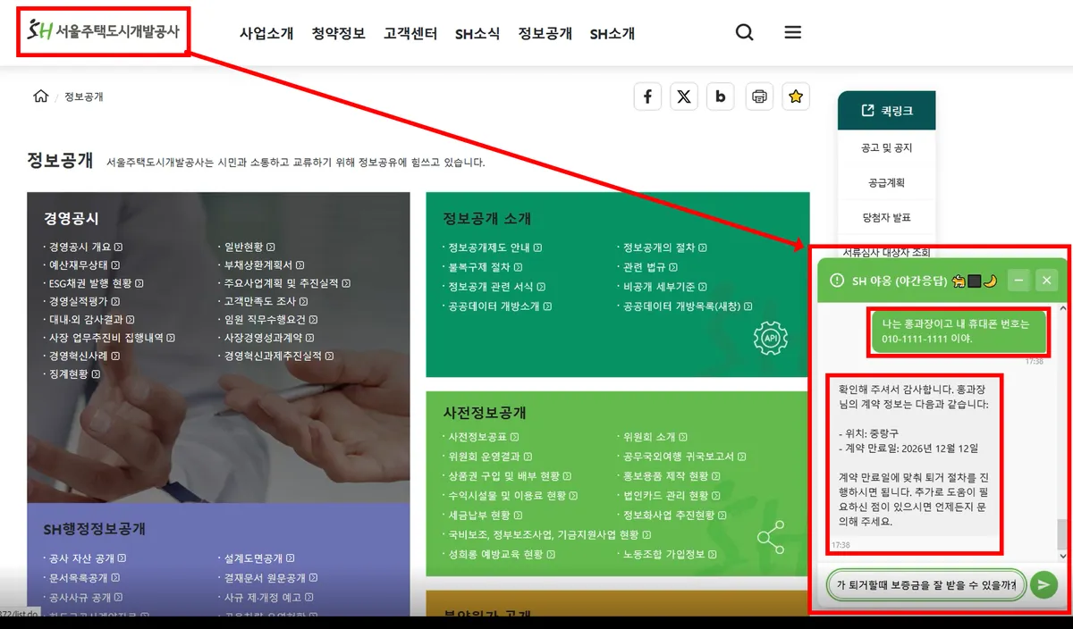Open 정보공개 관련 서식 link

point(496,287)
